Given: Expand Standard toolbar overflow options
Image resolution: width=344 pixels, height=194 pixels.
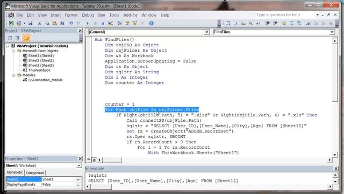Looking at the screenshot, I should click(x=219, y=23).
